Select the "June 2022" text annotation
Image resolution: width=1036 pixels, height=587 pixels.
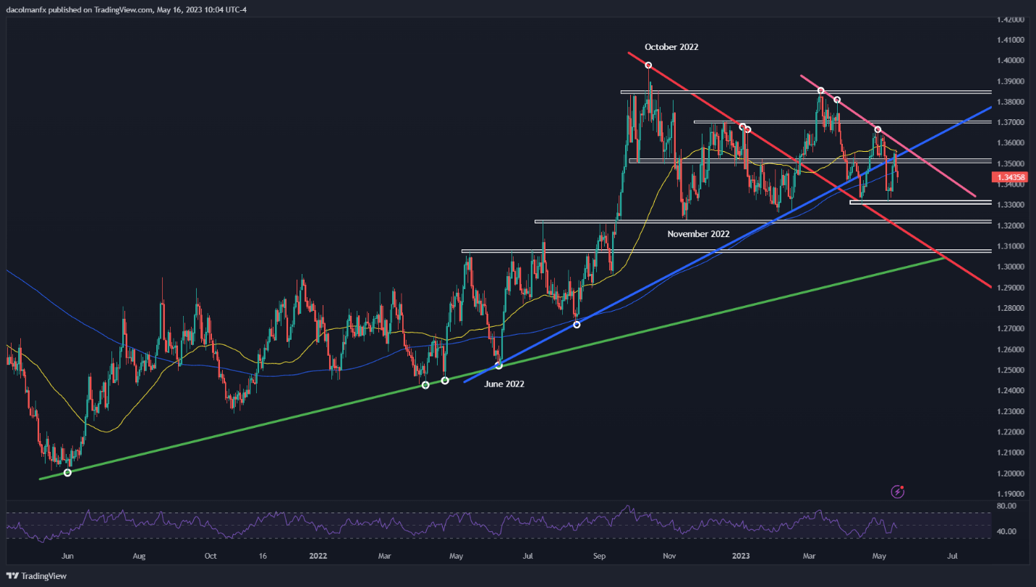coord(504,384)
